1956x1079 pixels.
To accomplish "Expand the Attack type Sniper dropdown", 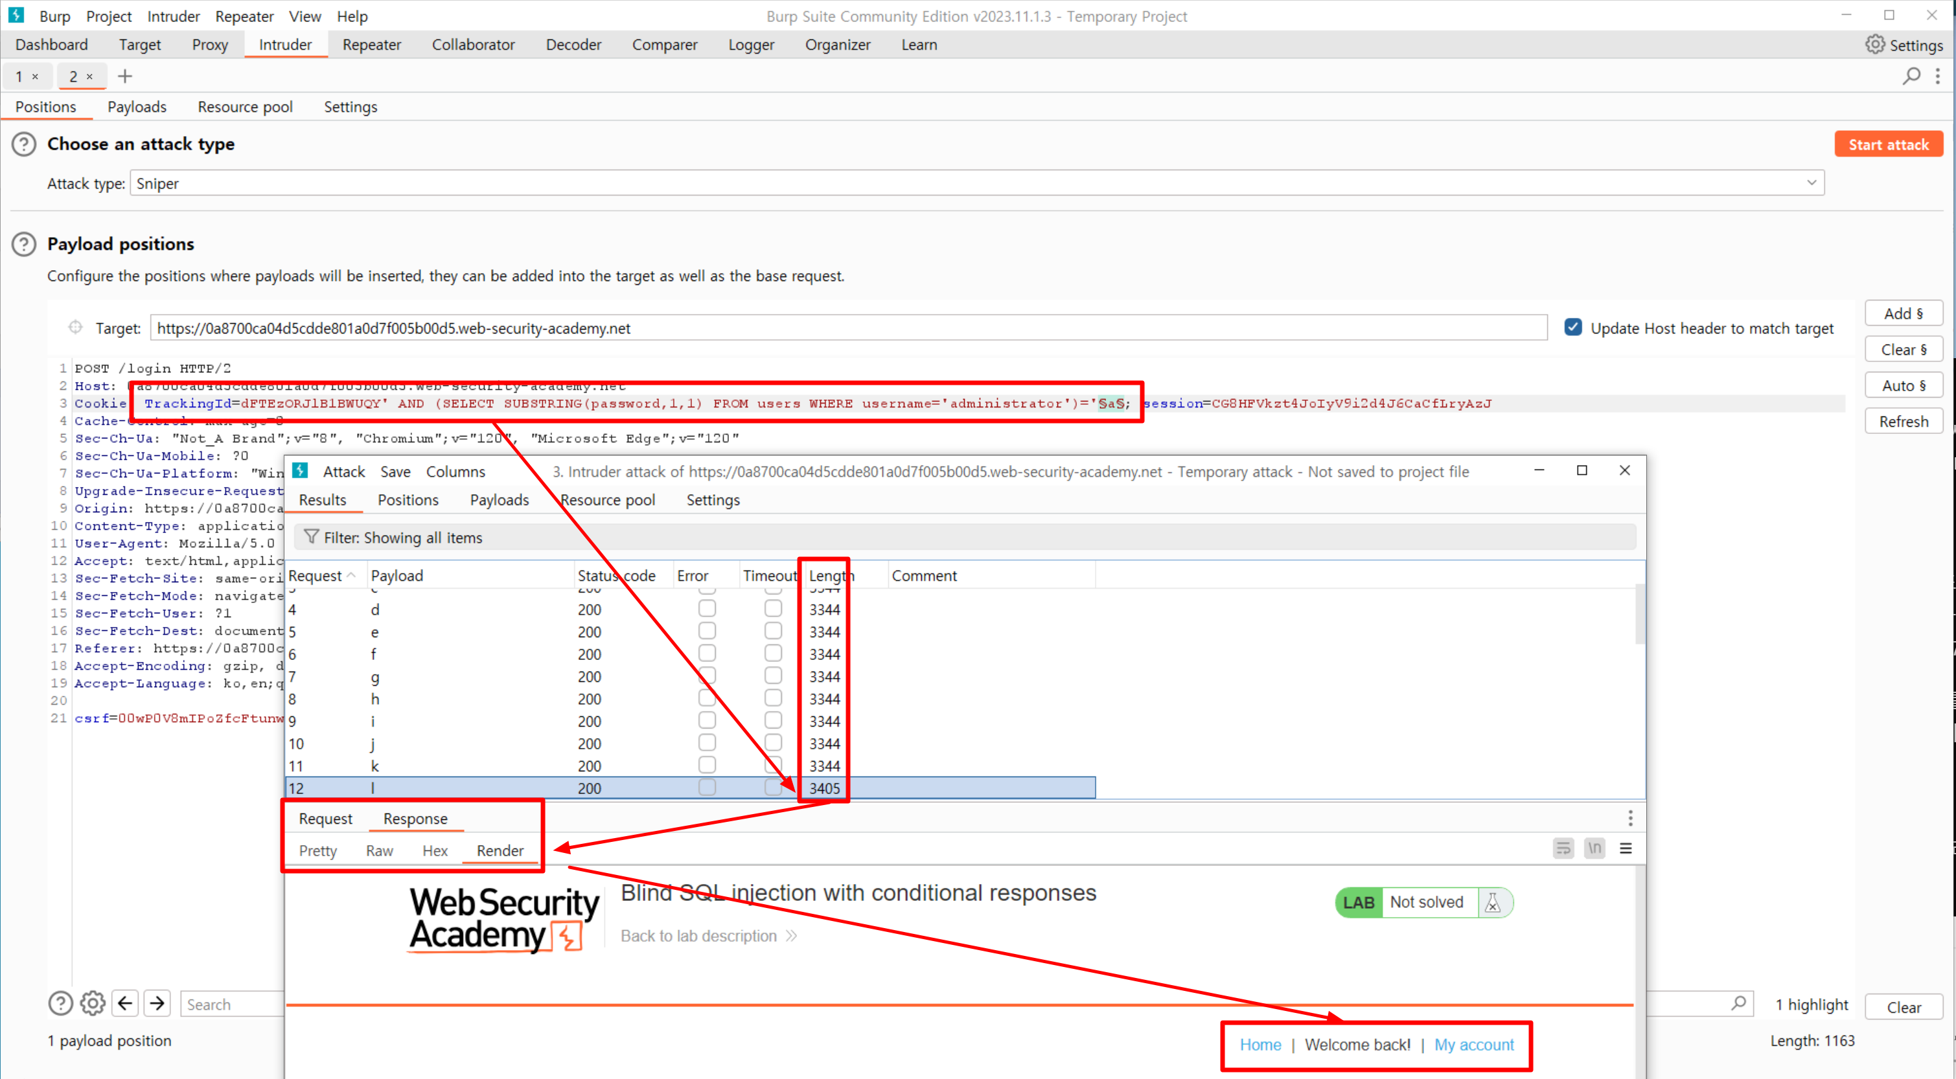I will coord(1811,183).
